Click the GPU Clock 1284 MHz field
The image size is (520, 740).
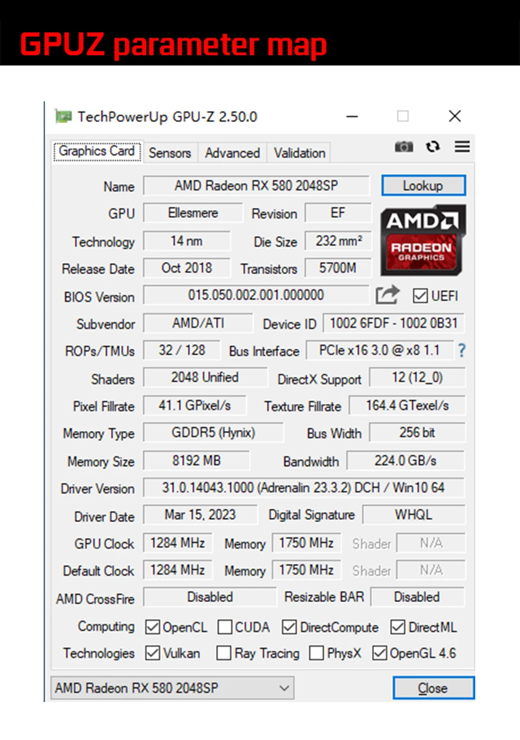(x=178, y=543)
